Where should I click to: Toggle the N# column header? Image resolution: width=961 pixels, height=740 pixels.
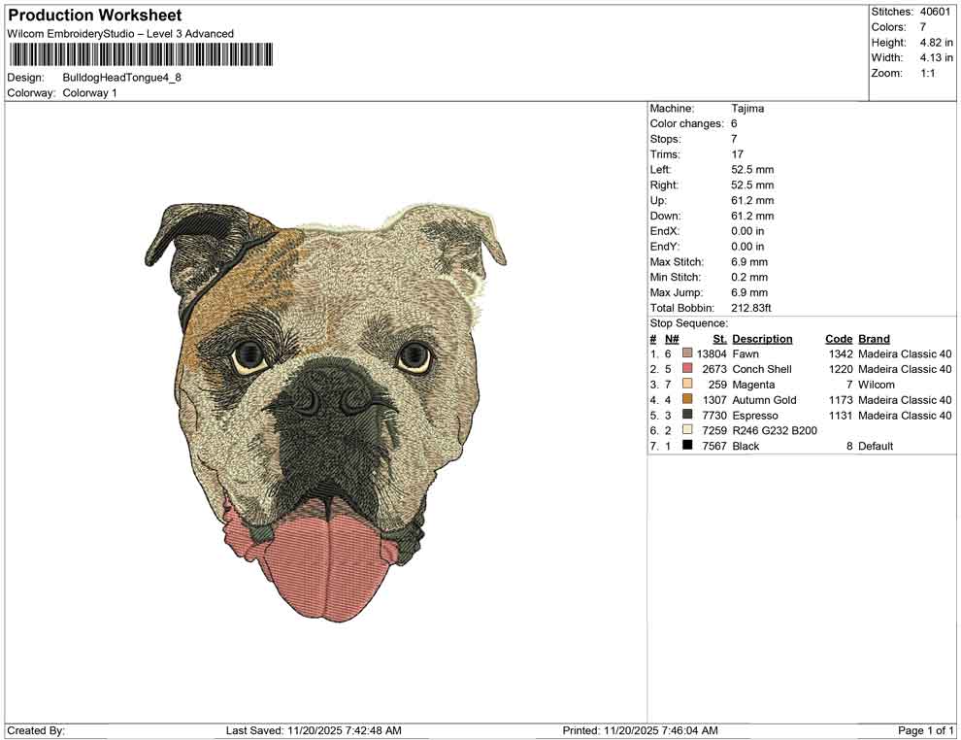click(671, 339)
